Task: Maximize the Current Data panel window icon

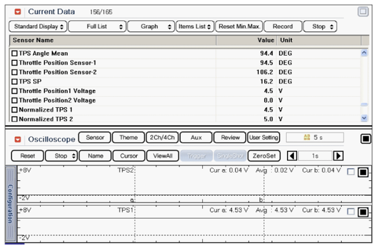Action: (363, 12)
